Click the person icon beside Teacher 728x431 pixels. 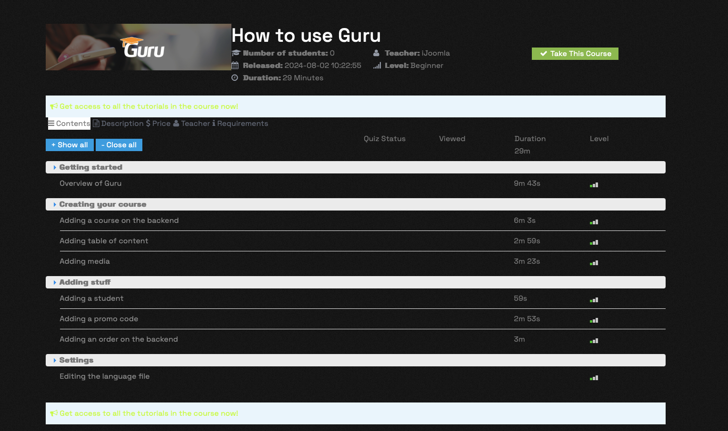pos(376,53)
